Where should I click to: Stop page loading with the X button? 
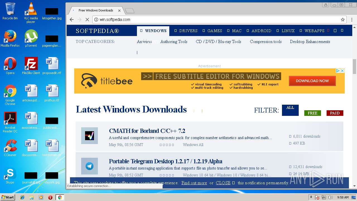[x=87, y=20]
